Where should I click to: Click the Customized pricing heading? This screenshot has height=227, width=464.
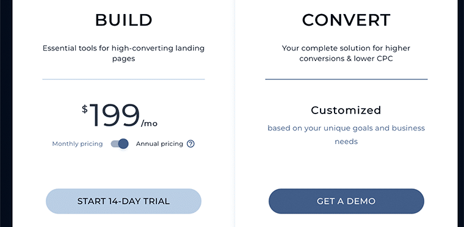[346, 110]
